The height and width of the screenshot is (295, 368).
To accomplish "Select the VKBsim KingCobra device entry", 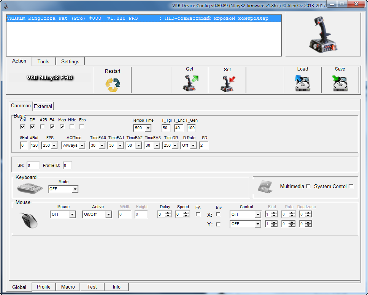I will [144, 19].
